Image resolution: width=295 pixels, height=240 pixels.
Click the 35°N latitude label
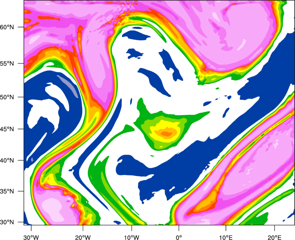point(7,191)
